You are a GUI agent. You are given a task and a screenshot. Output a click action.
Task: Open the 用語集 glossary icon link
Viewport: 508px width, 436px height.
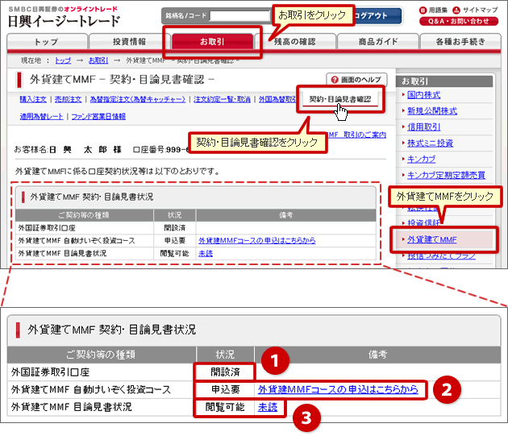pos(434,10)
